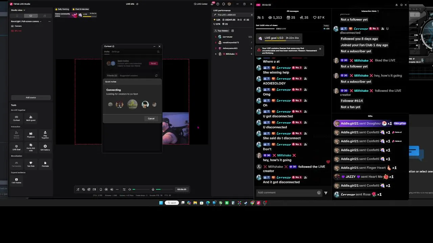Click the search icon in Co-host dialog
The width and height of the screenshot is (433, 243).
coord(158,52)
